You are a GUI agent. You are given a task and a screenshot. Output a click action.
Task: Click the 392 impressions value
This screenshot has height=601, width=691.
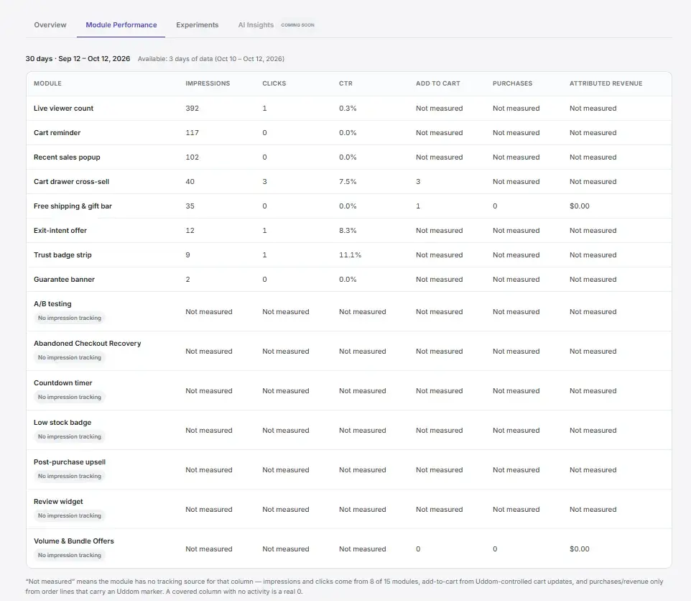pyautogui.click(x=192, y=108)
